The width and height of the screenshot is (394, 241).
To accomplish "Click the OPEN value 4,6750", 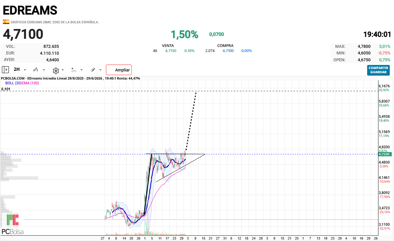I will click(364, 60).
